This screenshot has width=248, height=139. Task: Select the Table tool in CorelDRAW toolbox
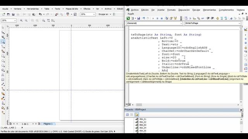pos(3,80)
